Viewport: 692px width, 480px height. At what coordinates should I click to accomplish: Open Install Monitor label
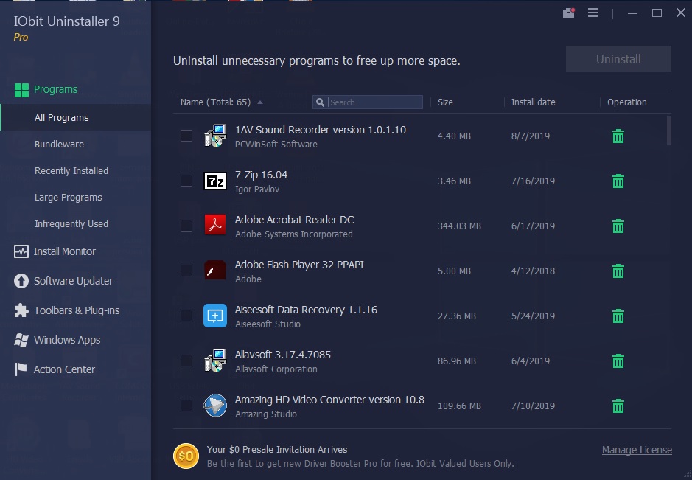point(64,251)
